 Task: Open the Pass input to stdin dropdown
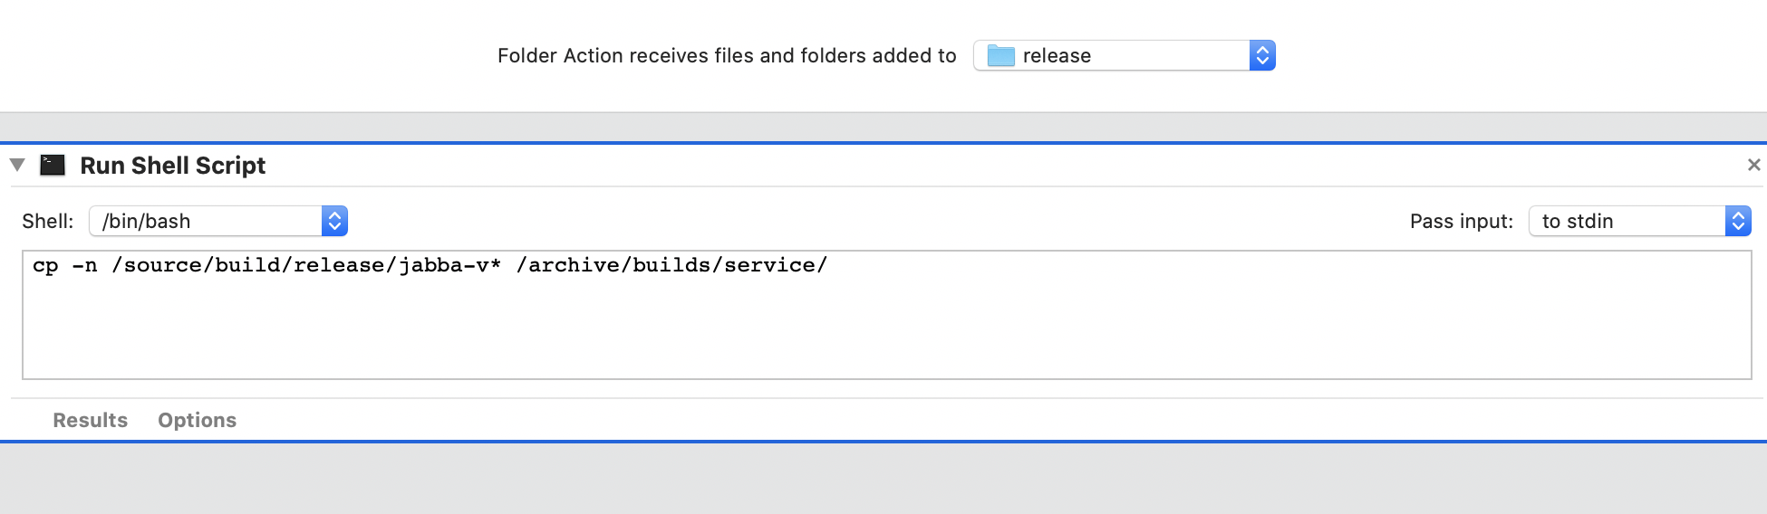(x=1640, y=221)
